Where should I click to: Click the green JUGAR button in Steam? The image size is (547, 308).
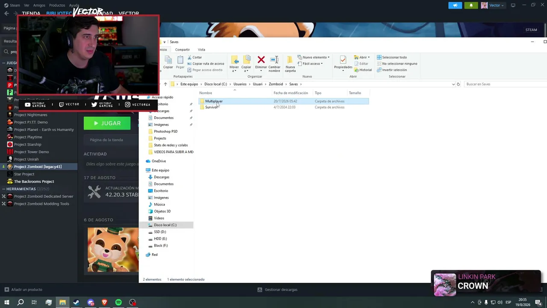point(107,123)
